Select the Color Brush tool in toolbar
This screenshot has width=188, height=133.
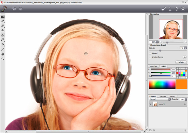[x=3, y=21]
